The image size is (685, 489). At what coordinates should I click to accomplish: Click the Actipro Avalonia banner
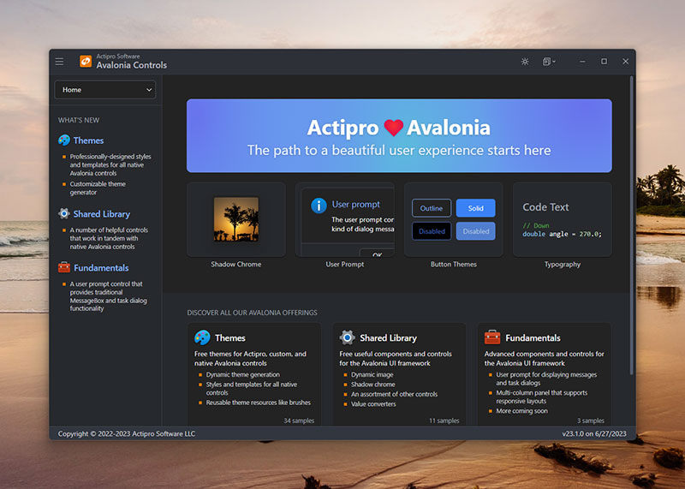tap(399, 135)
